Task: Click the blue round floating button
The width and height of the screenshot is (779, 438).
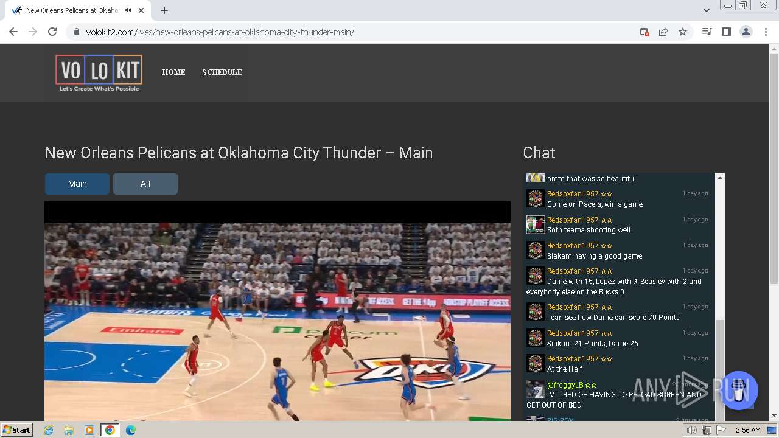Action: (x=739, y=391)
